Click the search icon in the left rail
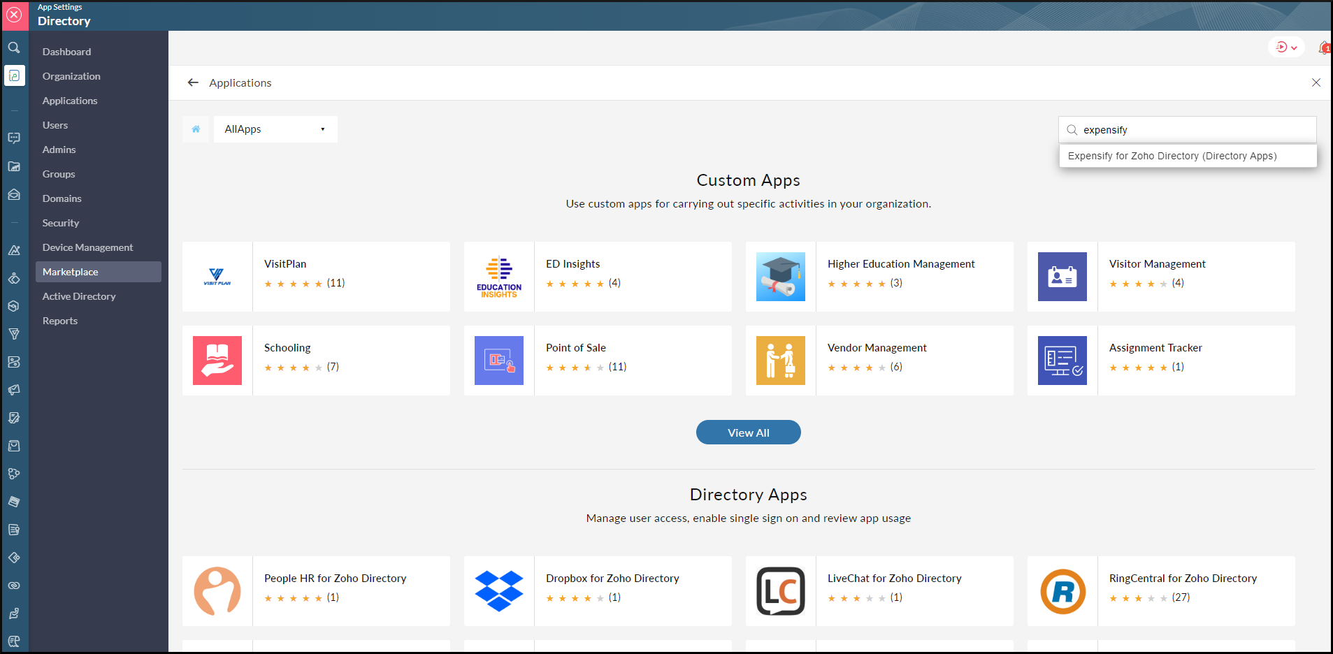 14,48
